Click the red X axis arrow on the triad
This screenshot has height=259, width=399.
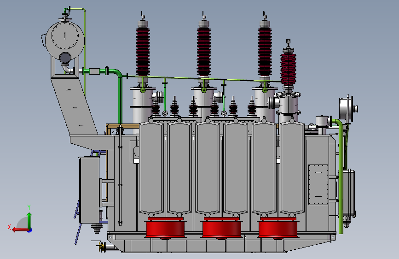pyautogui.click(x=20, y=230)
